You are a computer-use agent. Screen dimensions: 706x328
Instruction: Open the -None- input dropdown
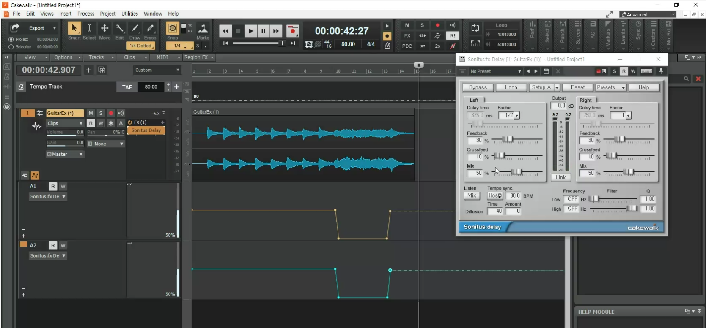tap(106, 144)
